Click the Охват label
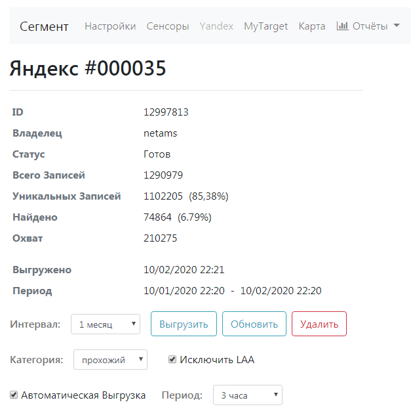The width and height of the screenshot is (411, 417). pos(28,238)
